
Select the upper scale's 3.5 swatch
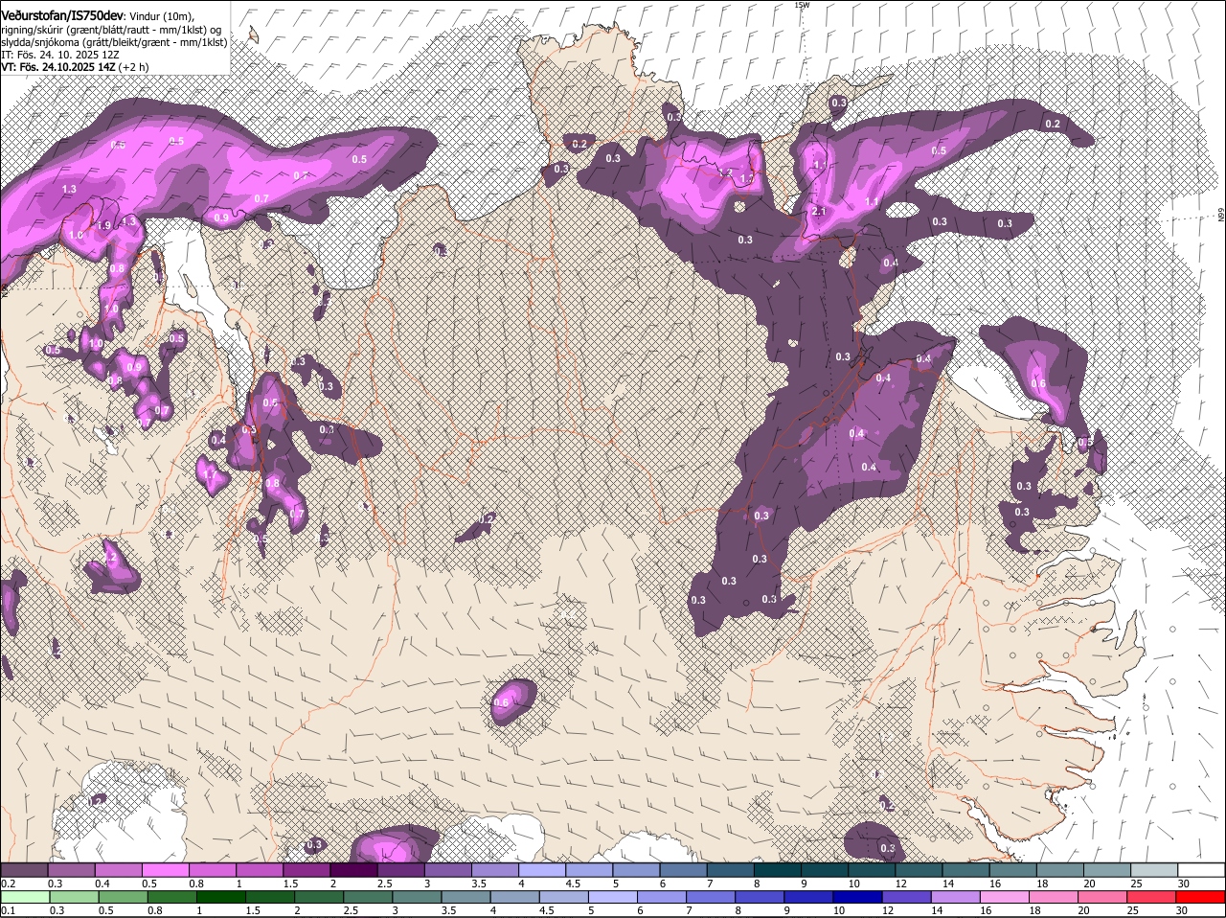(494, 869)
